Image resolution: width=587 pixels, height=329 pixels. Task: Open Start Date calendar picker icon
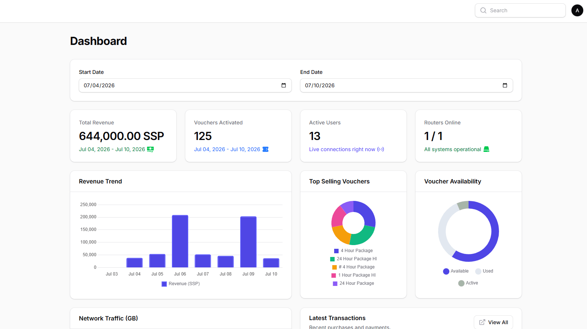[x=284, y=85]
